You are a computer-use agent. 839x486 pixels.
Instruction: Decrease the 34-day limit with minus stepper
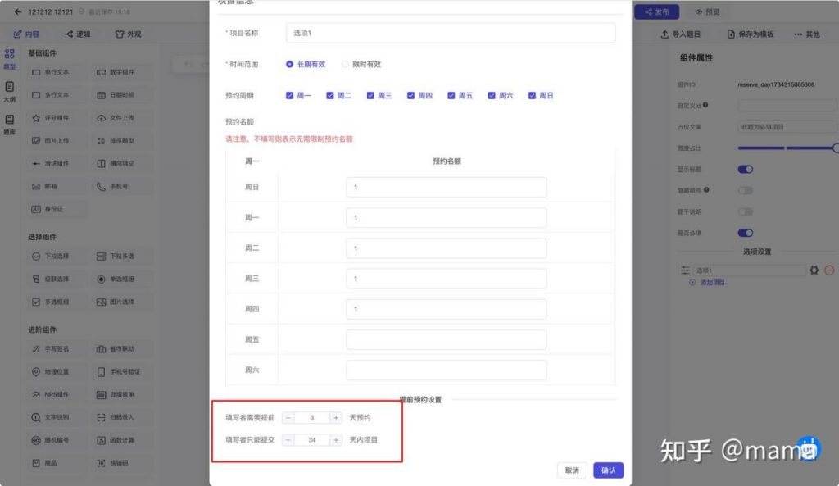(x=288, y=439)
